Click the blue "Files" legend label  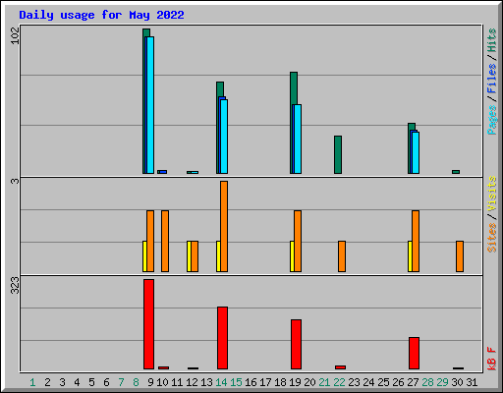pos(492,79)
